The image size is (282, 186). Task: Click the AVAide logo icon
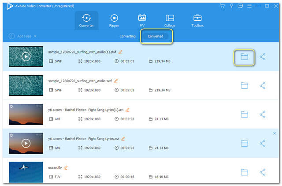pyautogui.click(x=10, y=6)
